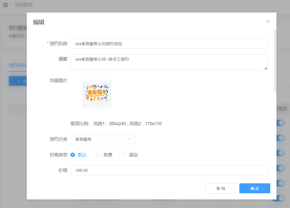Close the 编辑 dialog with the X

pos(268,21)
